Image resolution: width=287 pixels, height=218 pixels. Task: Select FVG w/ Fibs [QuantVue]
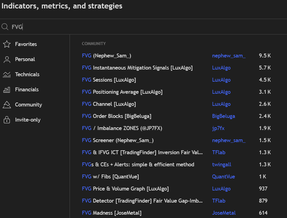click(x=110, y=177)
